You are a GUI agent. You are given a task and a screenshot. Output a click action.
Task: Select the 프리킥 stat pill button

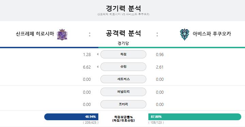[123, 104]
